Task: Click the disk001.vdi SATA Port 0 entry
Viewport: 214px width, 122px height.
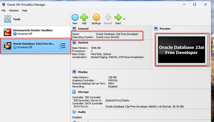Action: click(x=144, y=106)
